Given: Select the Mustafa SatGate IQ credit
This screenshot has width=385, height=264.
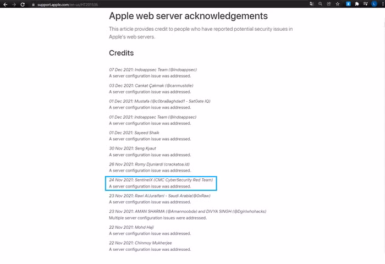Looking at the screenshot, I should click(x=159, y=101).
